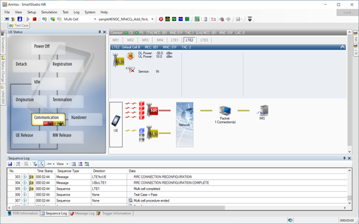
Task: Click the magnifier icon beside Multi cell procedure ended
Action: click(130, 200)
